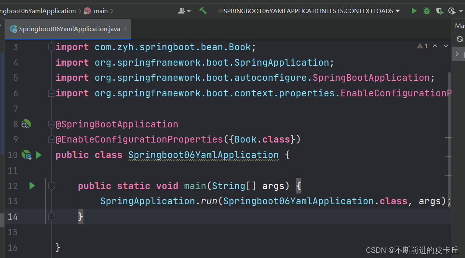
Task: Click run gutter arrow beside main method
Action: tap(32, 186)
